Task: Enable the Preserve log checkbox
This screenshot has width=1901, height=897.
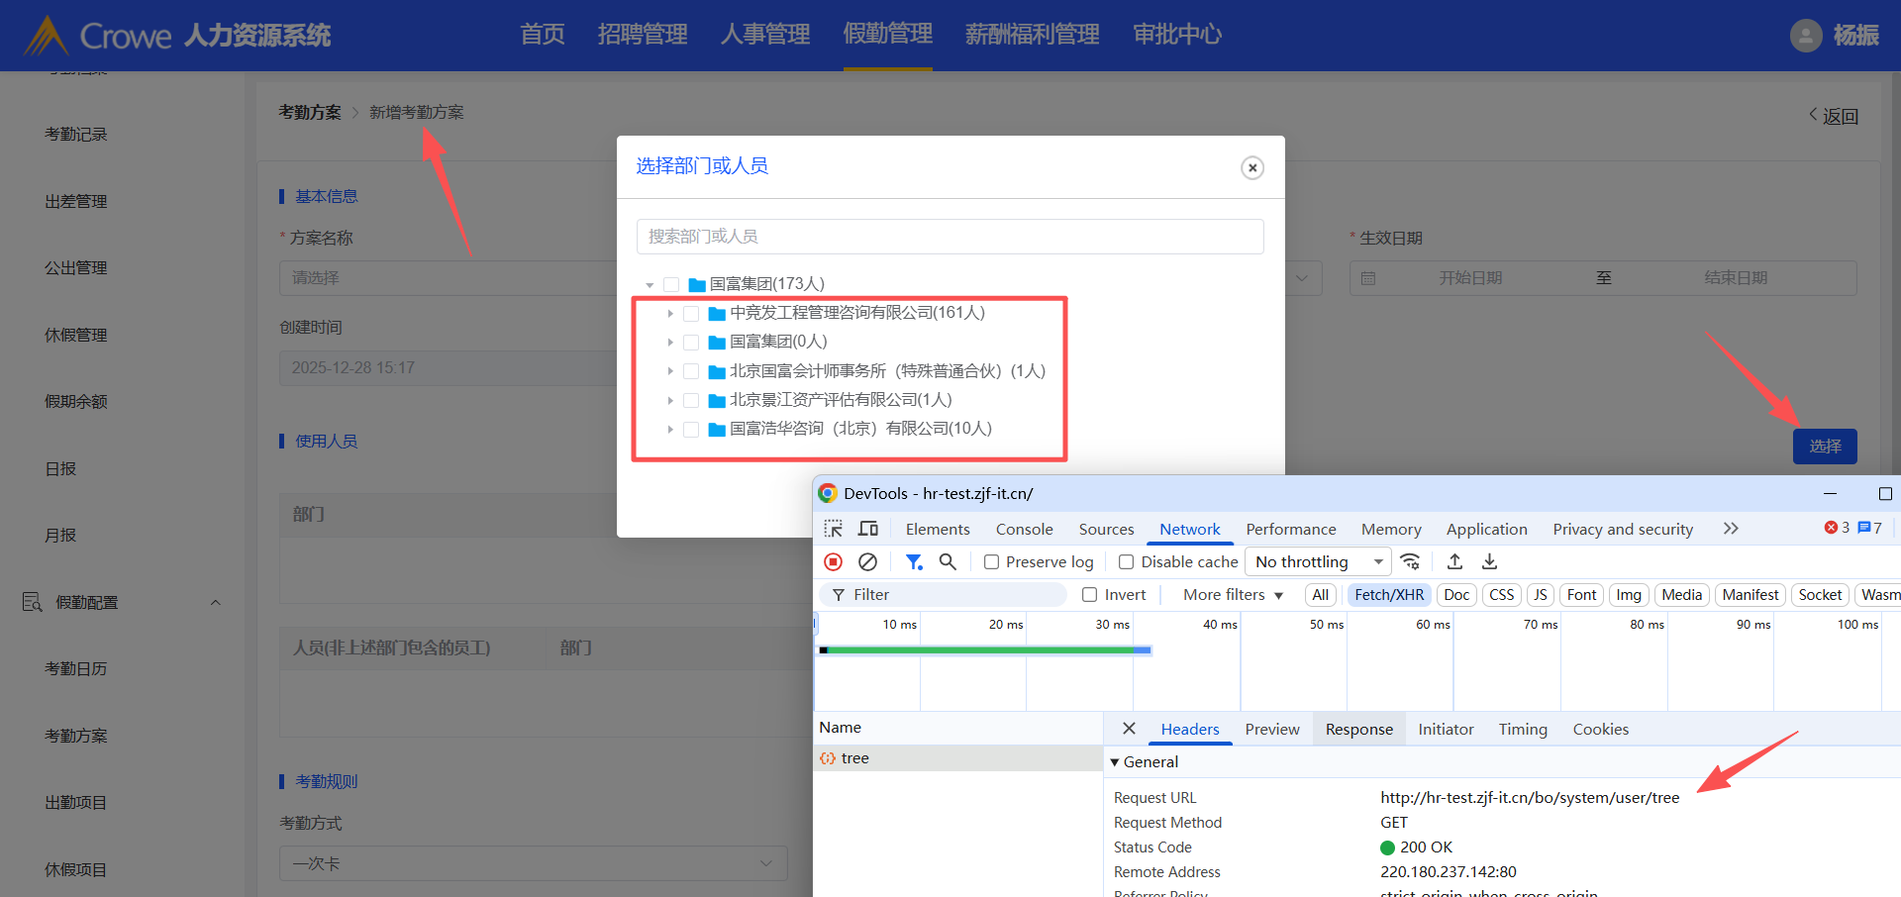Action: [x=991, y=562]
